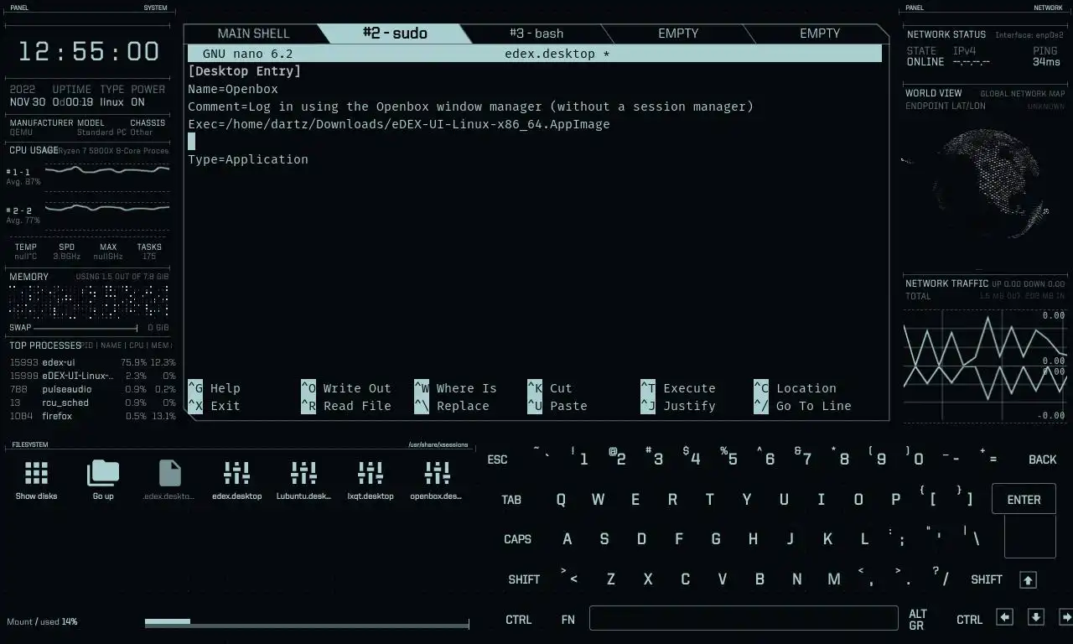Image resolution: width=1073 pixels, height=644 pixels.
Task: Click the Name=Openbox line in nano
Action: tap(233, 89)
